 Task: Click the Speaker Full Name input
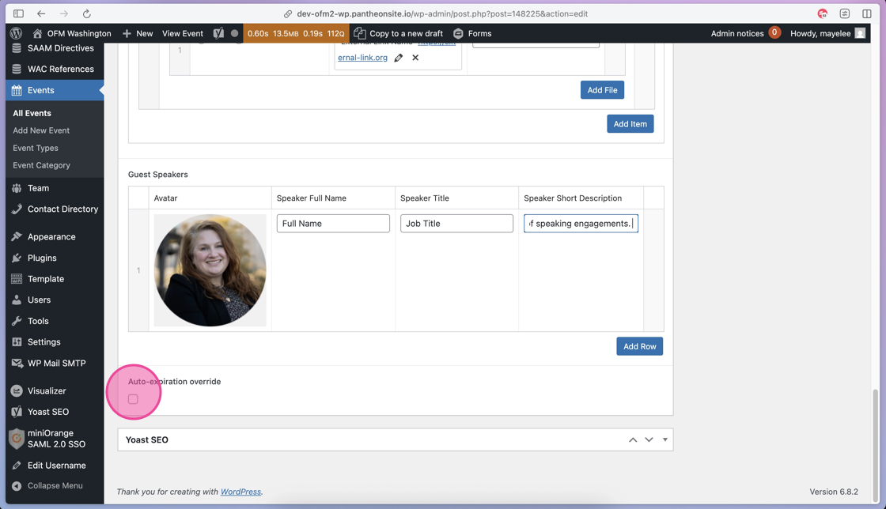(x=333, y=224)
